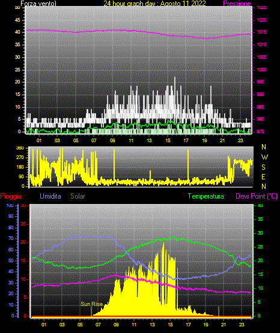The height and width of the screenshot is (333, 280).
Task: Click the 1015 pressure scale value
Action: click(x=261, y=32)
